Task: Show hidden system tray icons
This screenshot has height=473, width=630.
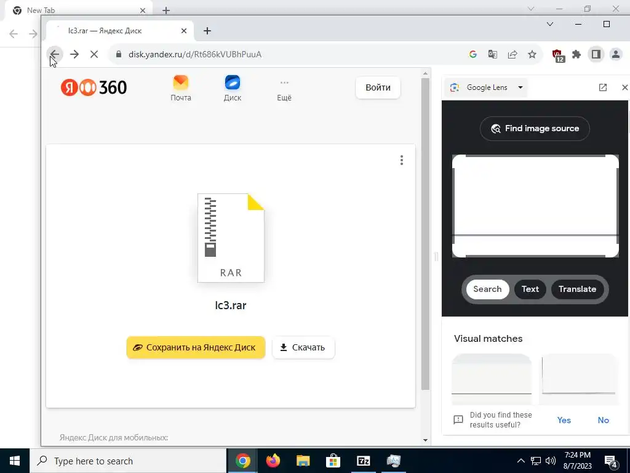Action: 520,461
